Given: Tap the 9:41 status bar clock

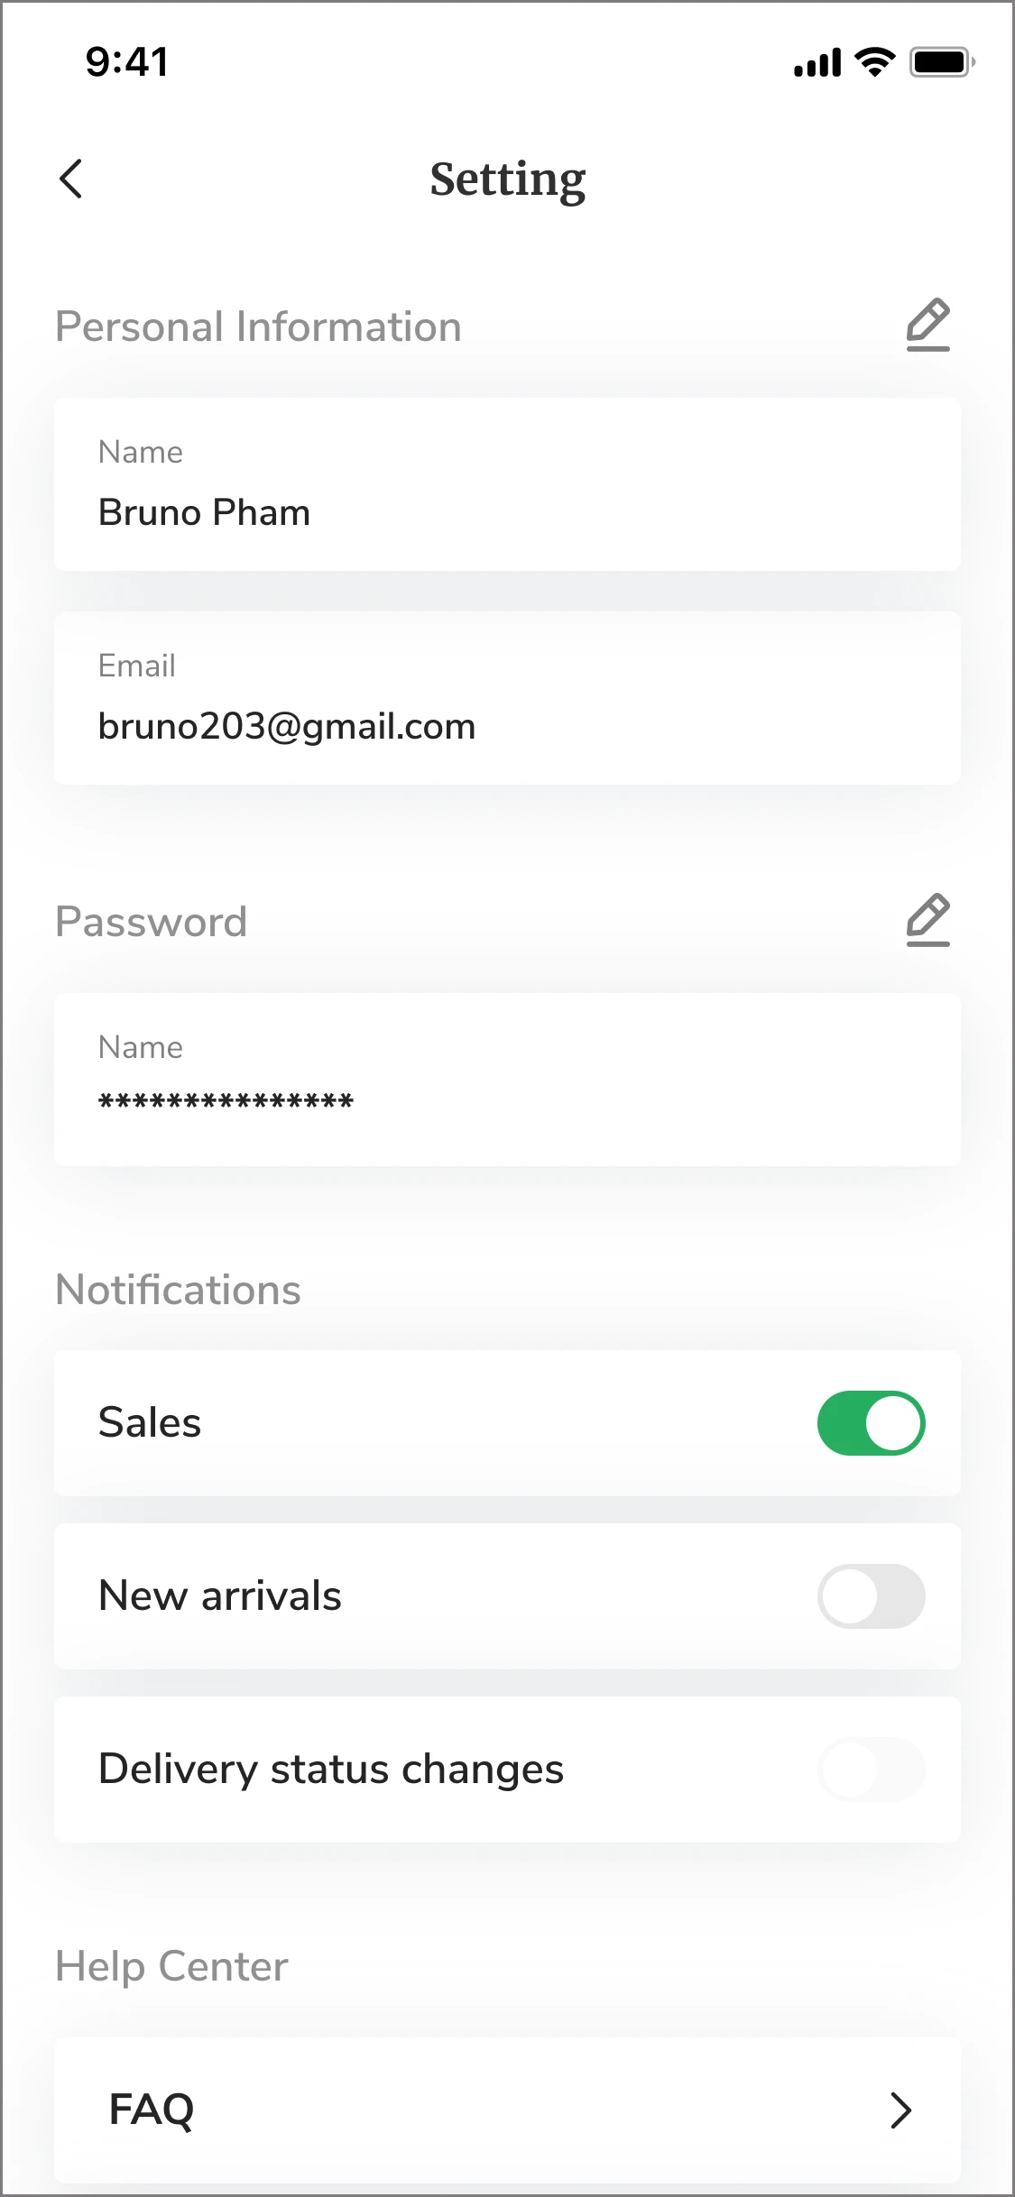Looking at the screenshot, I should pyautogui.click(x=127, y=62).
